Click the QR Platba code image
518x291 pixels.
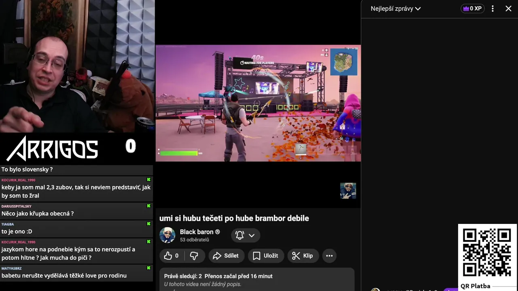(487, 253)
